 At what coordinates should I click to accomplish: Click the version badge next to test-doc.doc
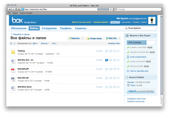(x=32, y=60)
